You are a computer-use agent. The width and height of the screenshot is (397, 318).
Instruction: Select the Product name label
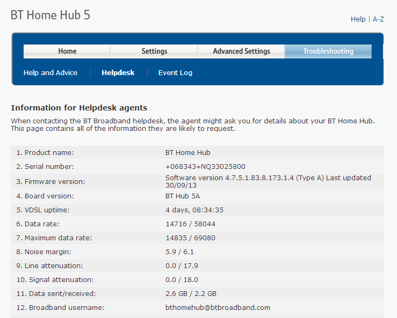[x=45, y=153]
